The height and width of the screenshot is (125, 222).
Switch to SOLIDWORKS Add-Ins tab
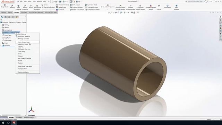pyautogui.click(x=36, y=12)
